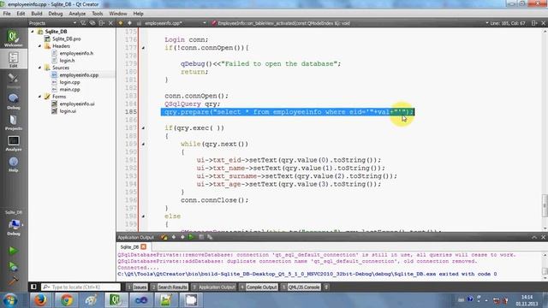Select employeeinfo.h in Headers
548x308 pixels.
click(x=76, y=53)
